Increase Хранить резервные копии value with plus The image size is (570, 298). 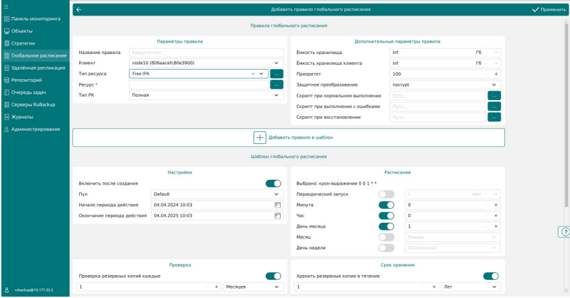coord(434,287)
